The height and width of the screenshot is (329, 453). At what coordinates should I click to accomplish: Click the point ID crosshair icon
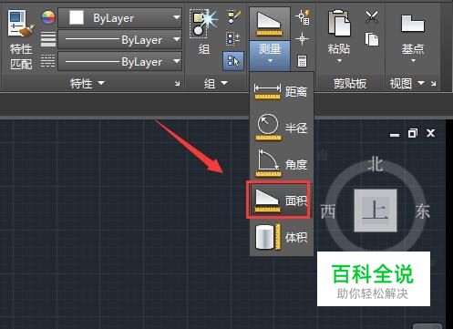click(302, 39)
